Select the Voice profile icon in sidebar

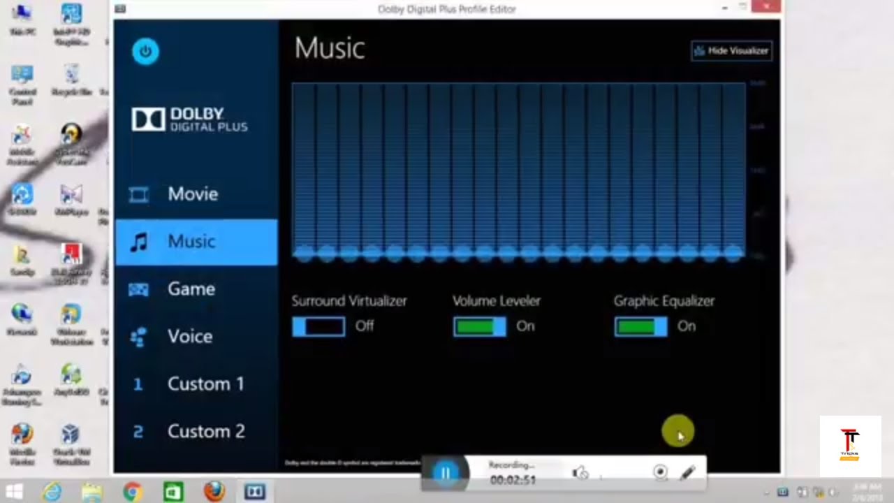point(138,337)
